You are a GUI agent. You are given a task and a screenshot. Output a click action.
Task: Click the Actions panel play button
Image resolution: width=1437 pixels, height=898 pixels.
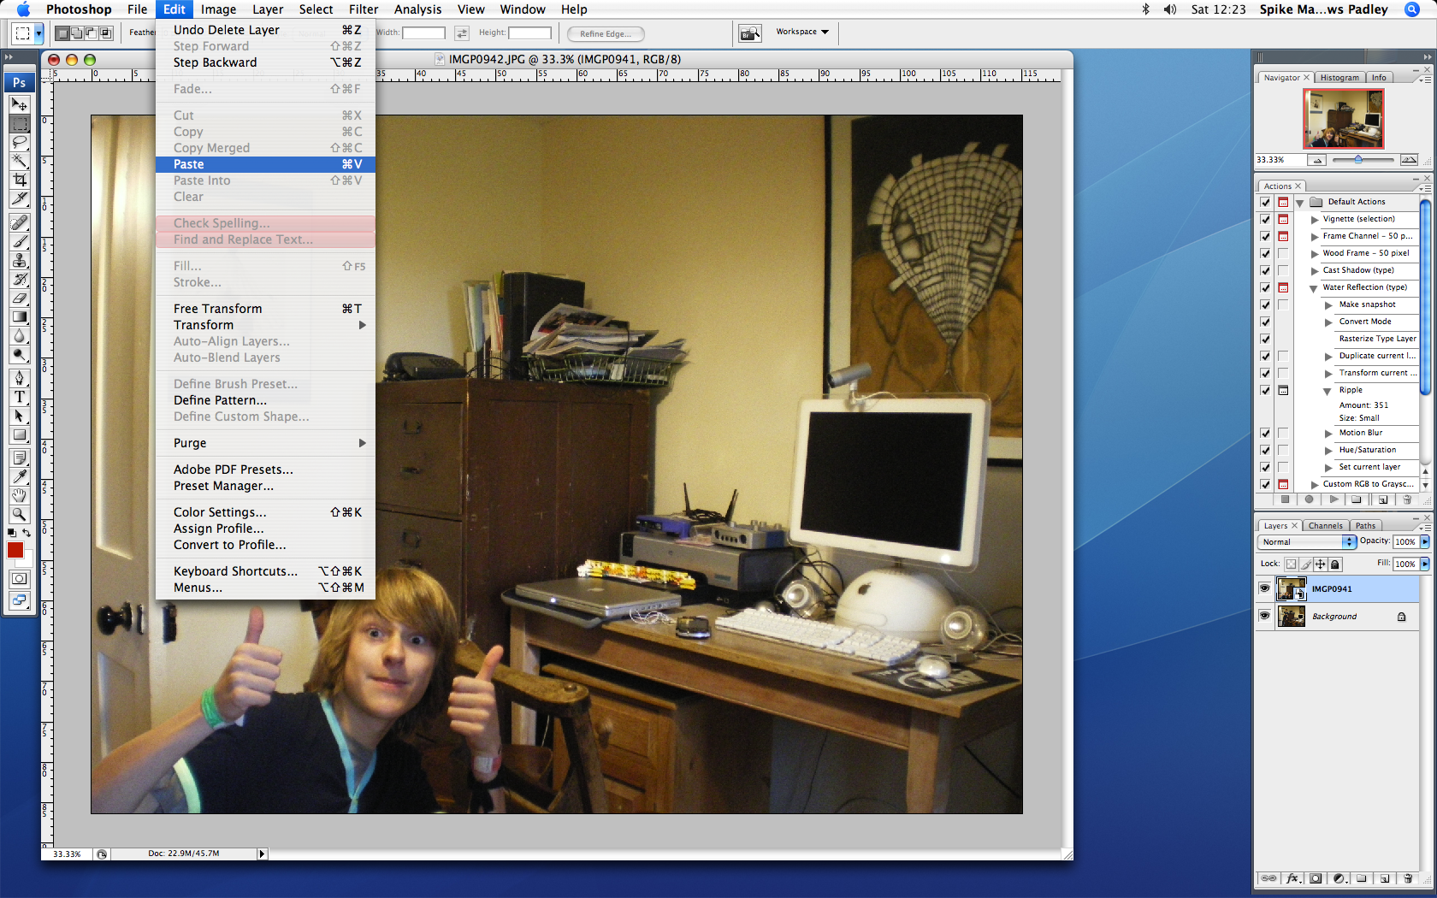coord(1334,499)
